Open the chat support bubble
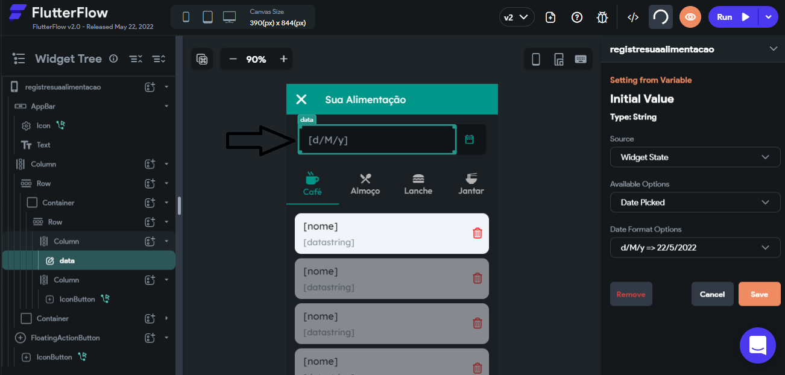The width and height of the screenshot is (785, 375). [x=757, y=345]
